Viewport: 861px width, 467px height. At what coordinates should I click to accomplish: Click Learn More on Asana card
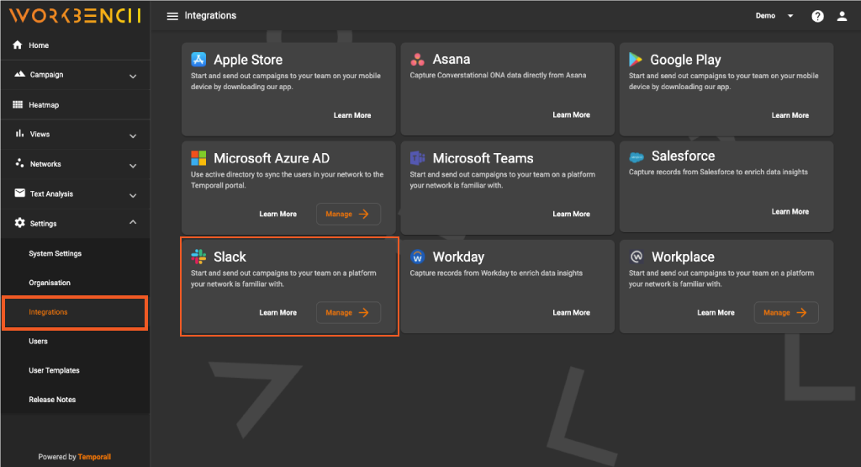click(x=571, y=114)
